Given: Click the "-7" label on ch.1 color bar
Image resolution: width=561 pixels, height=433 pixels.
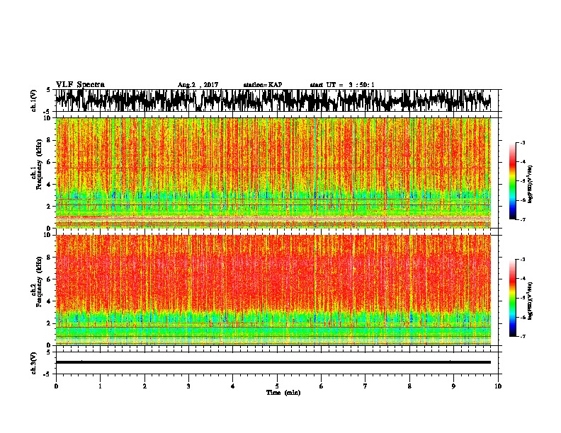Looking at the screenshot, I should (x=523, y=219).
